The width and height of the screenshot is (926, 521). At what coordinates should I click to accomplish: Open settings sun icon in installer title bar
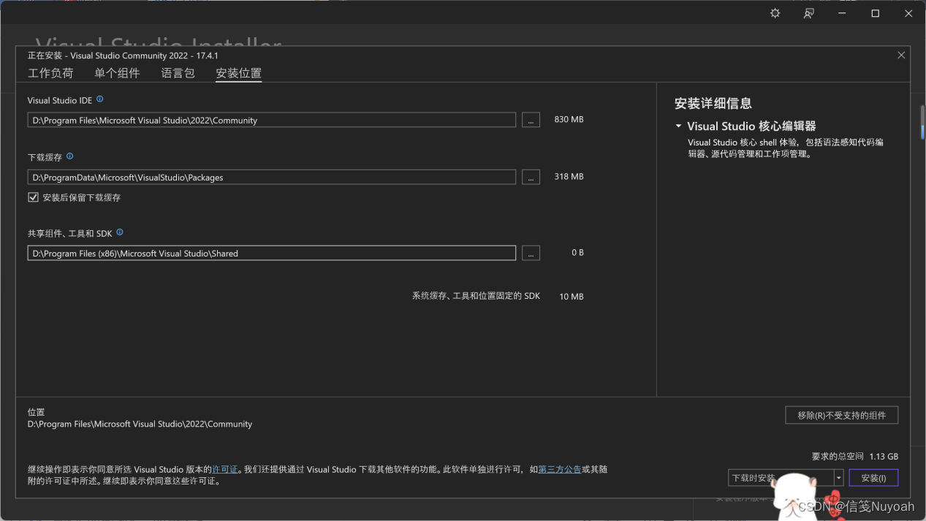point(775,13)
